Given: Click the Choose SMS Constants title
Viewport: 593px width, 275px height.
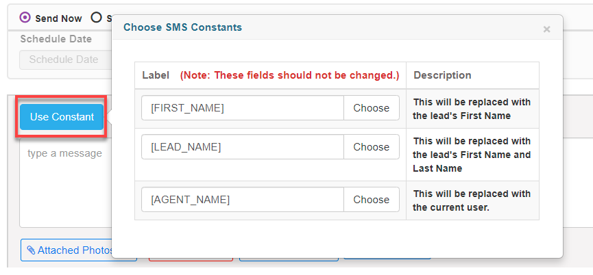Looking at the screenshot, I should [x=182, y=28].
